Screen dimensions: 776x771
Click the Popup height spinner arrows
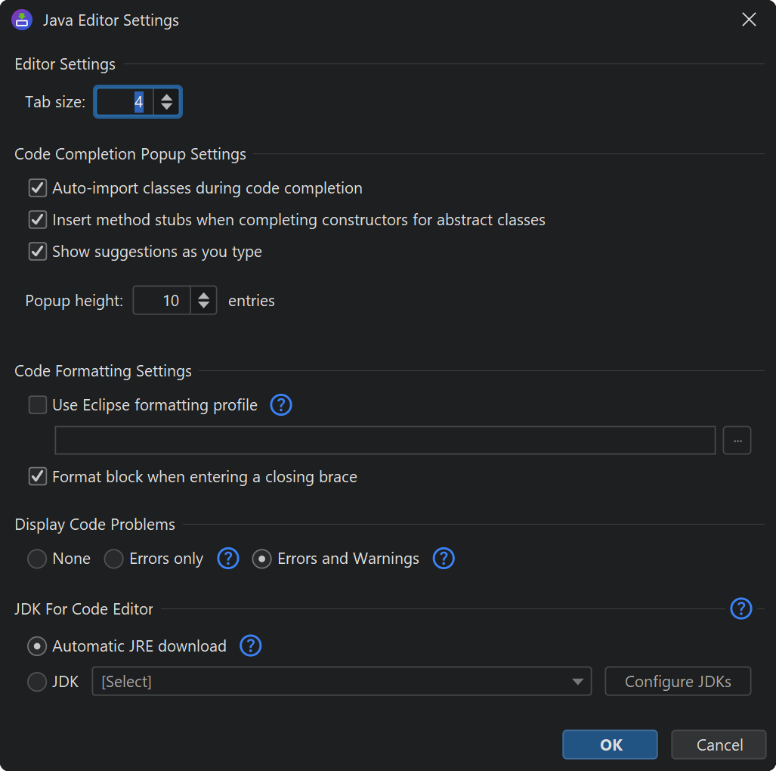203,301
